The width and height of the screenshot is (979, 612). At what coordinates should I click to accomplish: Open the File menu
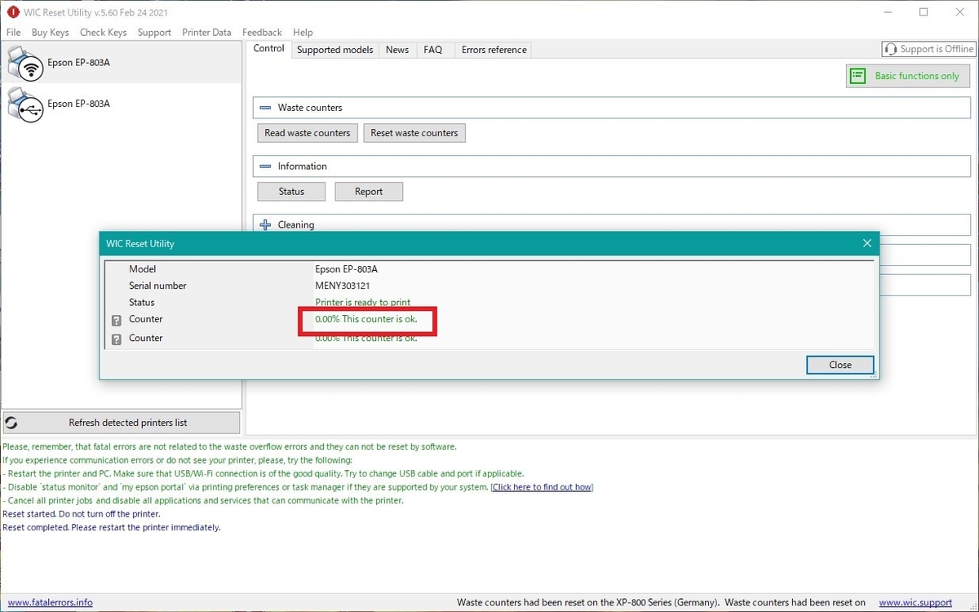13,33
